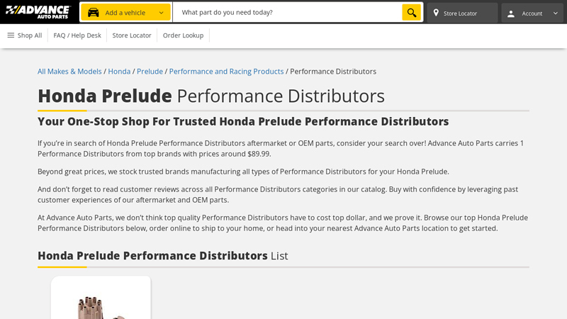The width and height of the screenshot is (567, 319).
Task: Click the Shop All menu label
Action: click(30, 35)
